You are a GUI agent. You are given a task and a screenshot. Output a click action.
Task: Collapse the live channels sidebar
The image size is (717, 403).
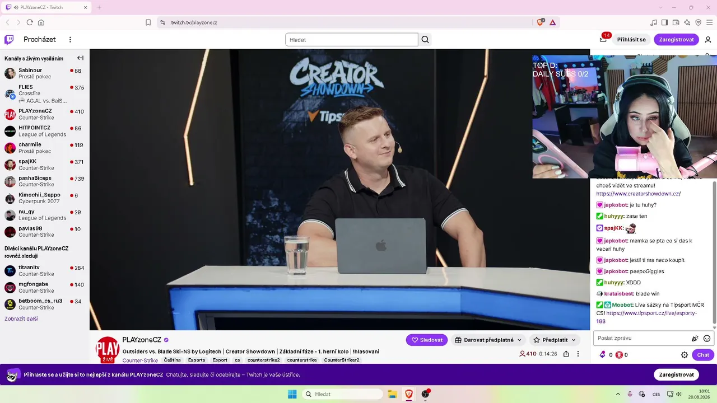click(80, 58)
